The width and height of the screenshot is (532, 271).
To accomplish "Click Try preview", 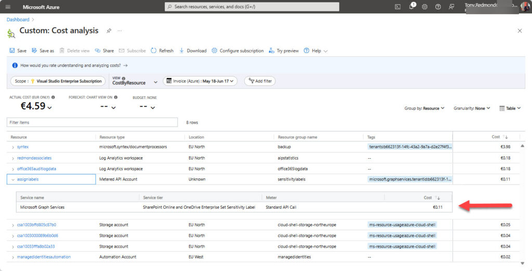I will pyautogui.click(x=284, y=50).
